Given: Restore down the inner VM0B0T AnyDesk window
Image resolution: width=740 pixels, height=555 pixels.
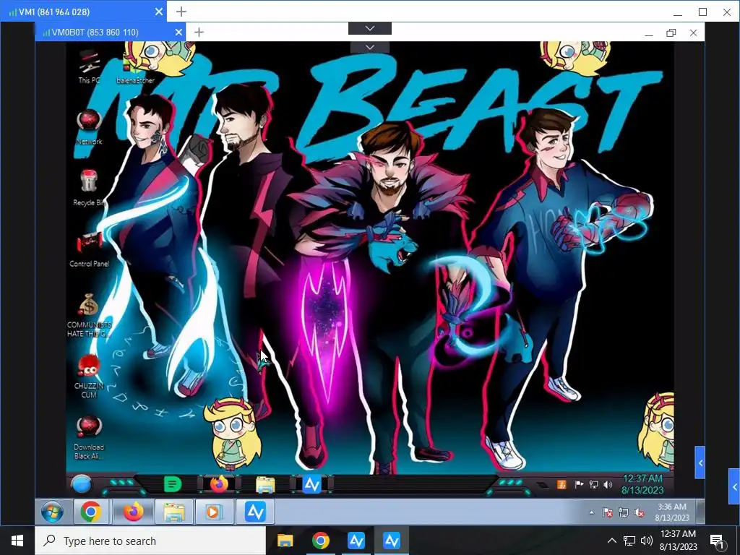Looking at the screenshot, I should (x=671, y=33).
